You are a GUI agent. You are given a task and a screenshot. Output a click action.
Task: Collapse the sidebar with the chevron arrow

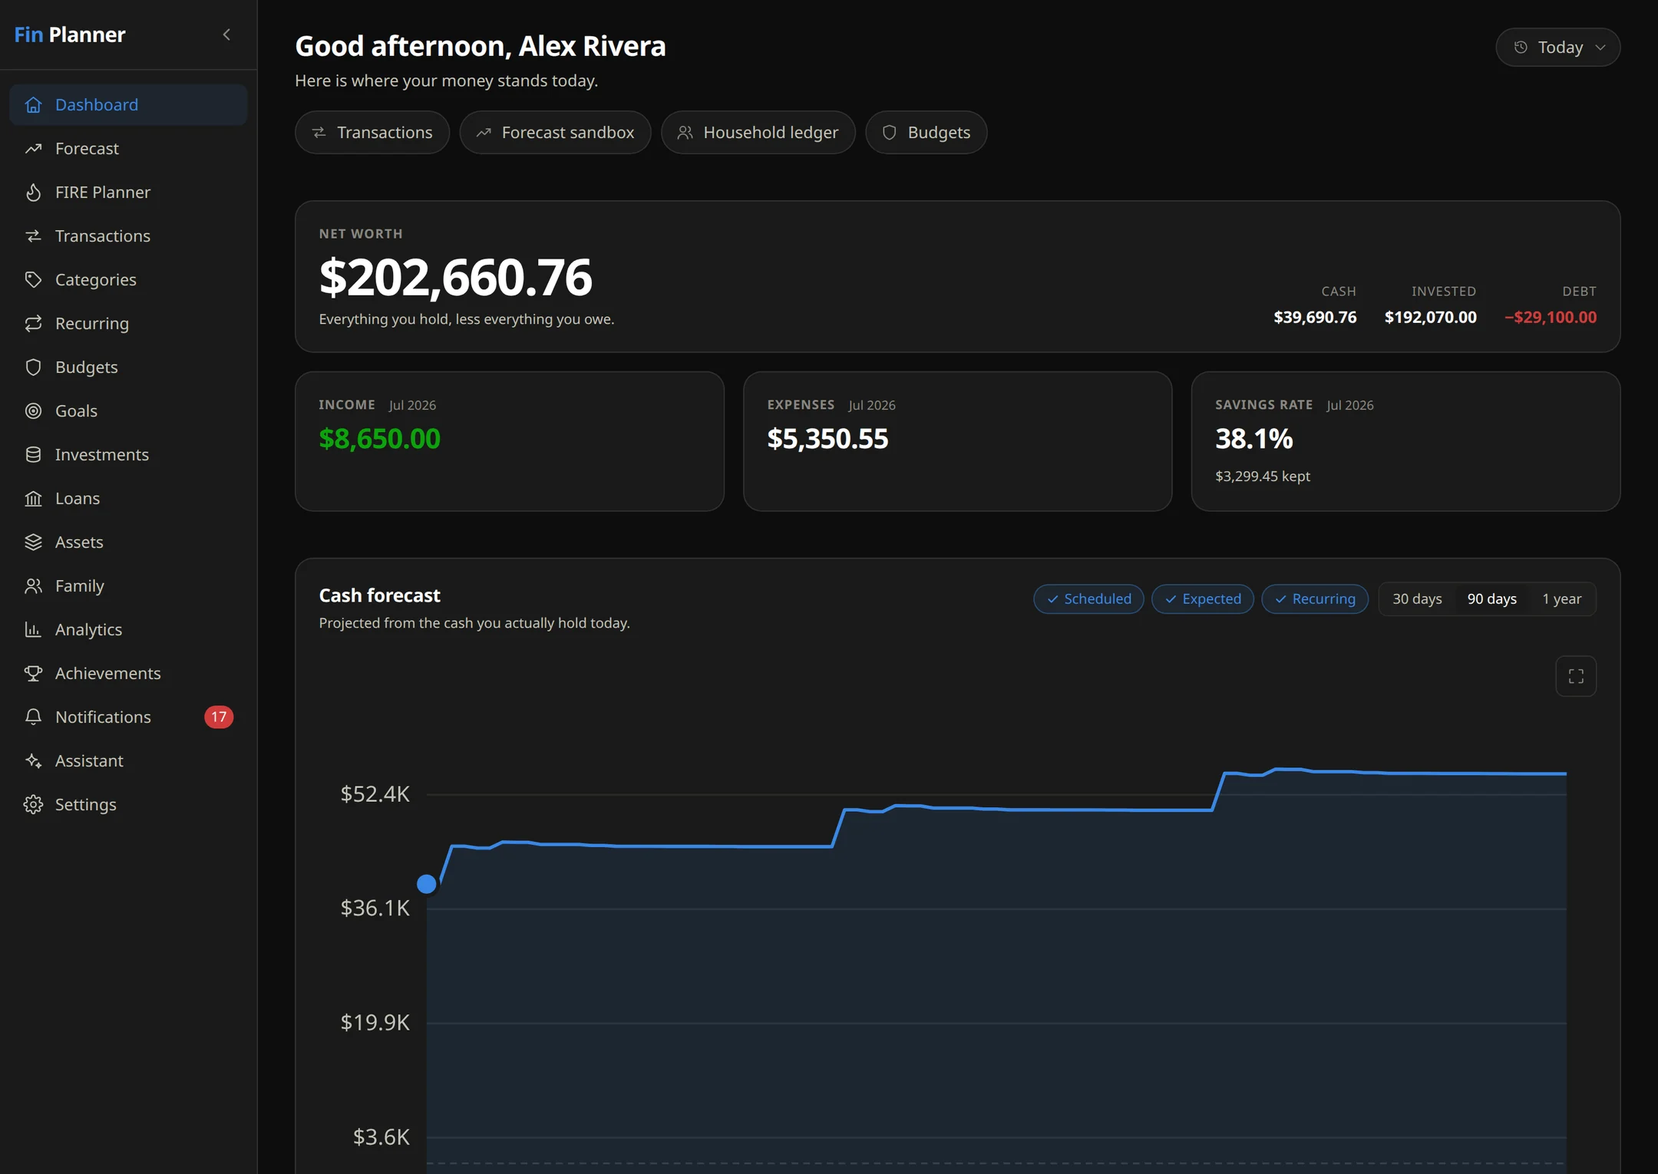point(226,35)
